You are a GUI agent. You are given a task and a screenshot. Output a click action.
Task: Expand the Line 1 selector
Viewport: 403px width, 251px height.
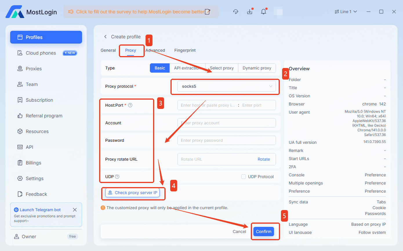pyautogui.click(x=346, y=11)
